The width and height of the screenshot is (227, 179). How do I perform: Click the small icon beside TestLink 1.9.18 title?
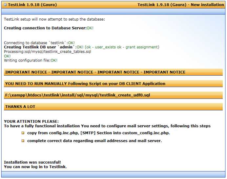pyautogui.click(x=5, y=5)
